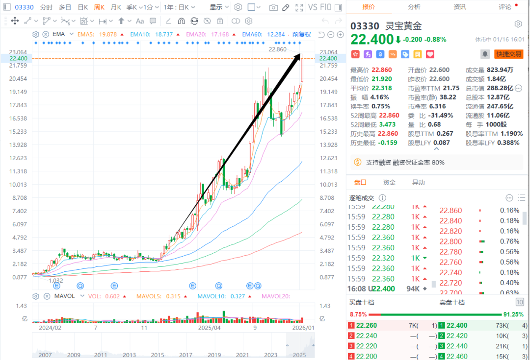
Task: Switch to 异动 movement tab
Action: click(x=418, y=183)
